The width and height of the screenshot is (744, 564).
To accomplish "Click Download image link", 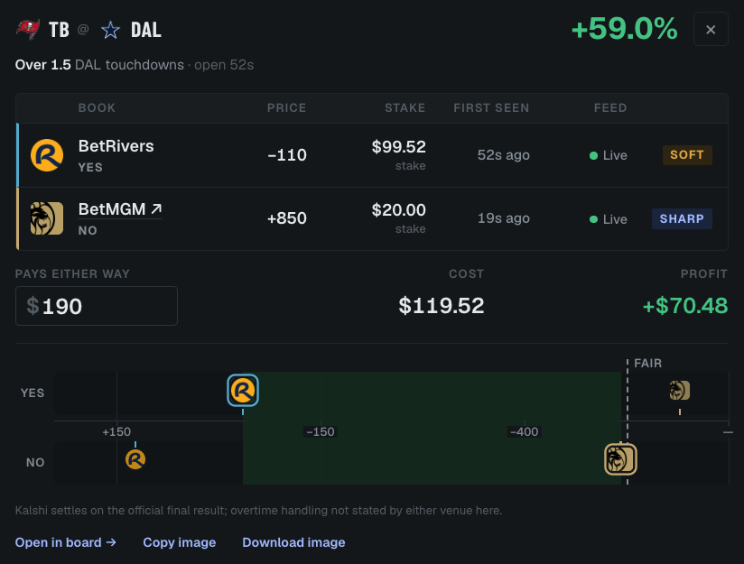I will [293, 542].
